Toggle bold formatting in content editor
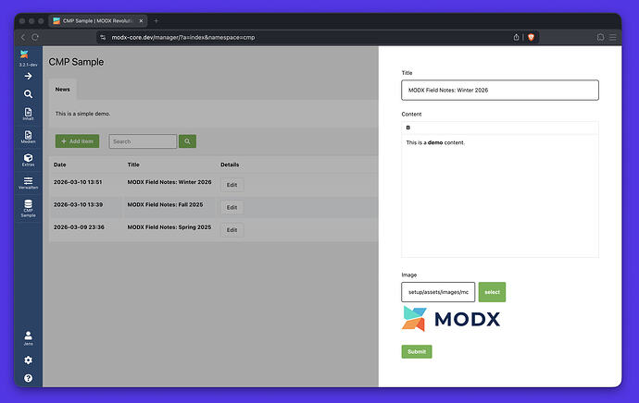 (408, 128)
